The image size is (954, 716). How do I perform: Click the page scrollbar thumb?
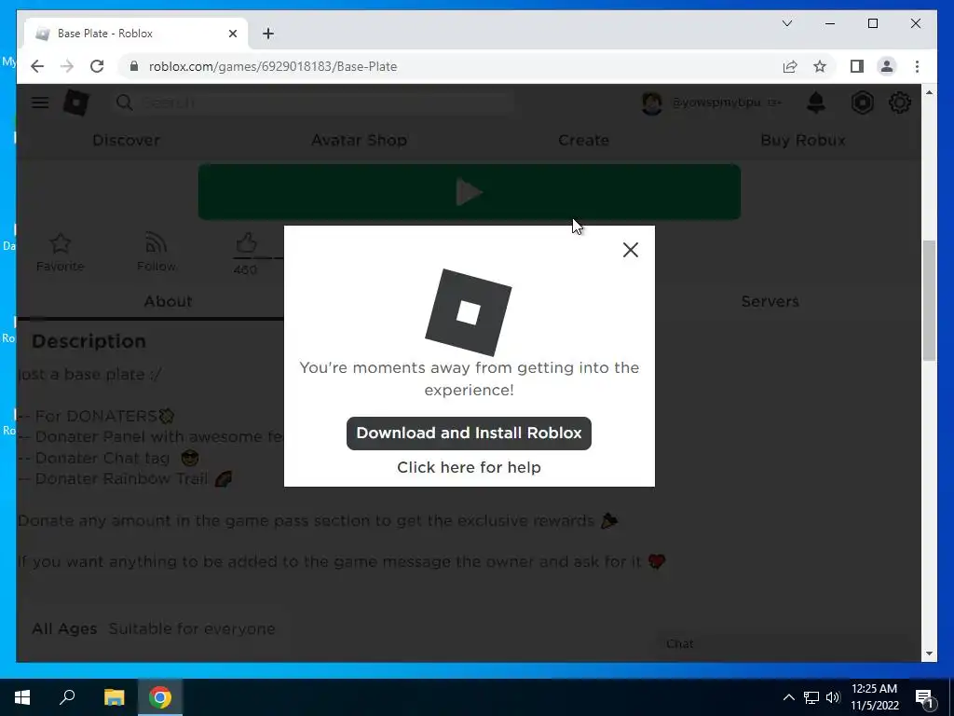929,300
